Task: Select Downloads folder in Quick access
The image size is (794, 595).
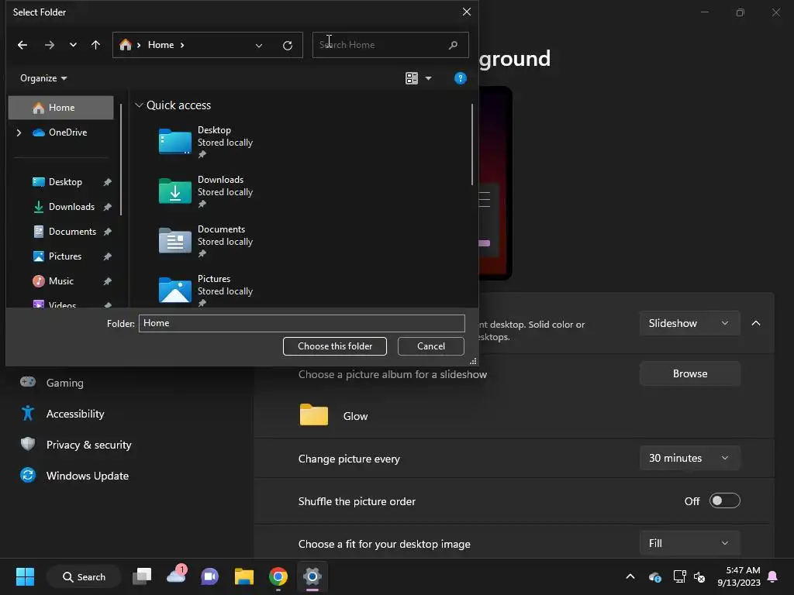Action: click(x=205, y=192)
